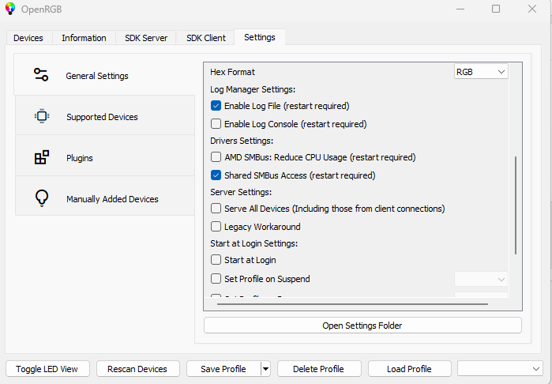Viewport: 552px width, 384px height.
Task: Click the Log Manager Settings heading
Action: pos(253,89)
